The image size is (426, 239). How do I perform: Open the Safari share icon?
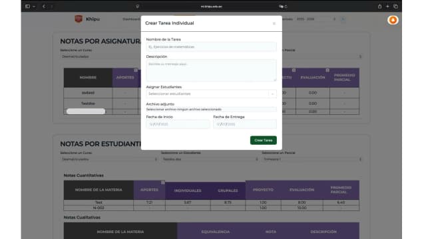point(379,6)
